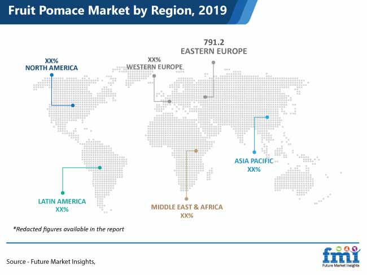
Task: Click the 791.2 Eastern Europe value
Action: 214,42
